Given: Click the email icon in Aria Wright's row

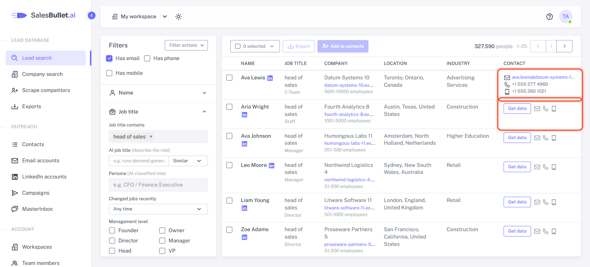Looking at the screenshot, I should (537, 109).
